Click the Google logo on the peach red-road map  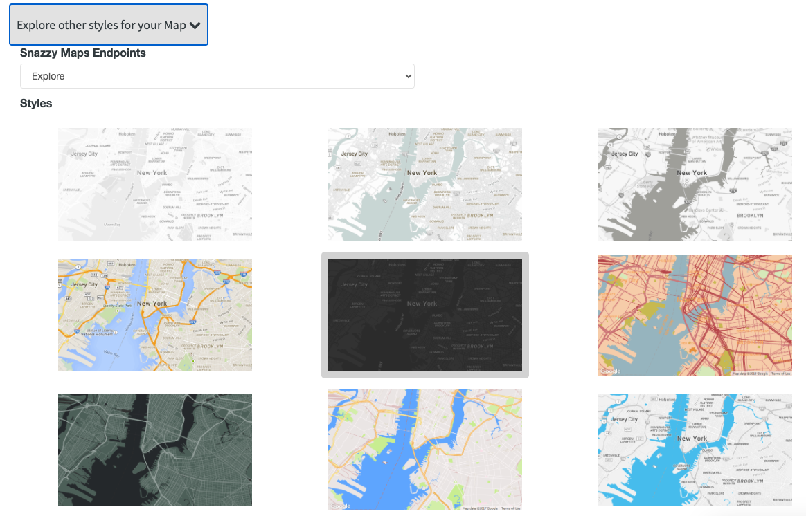[610, 371]
